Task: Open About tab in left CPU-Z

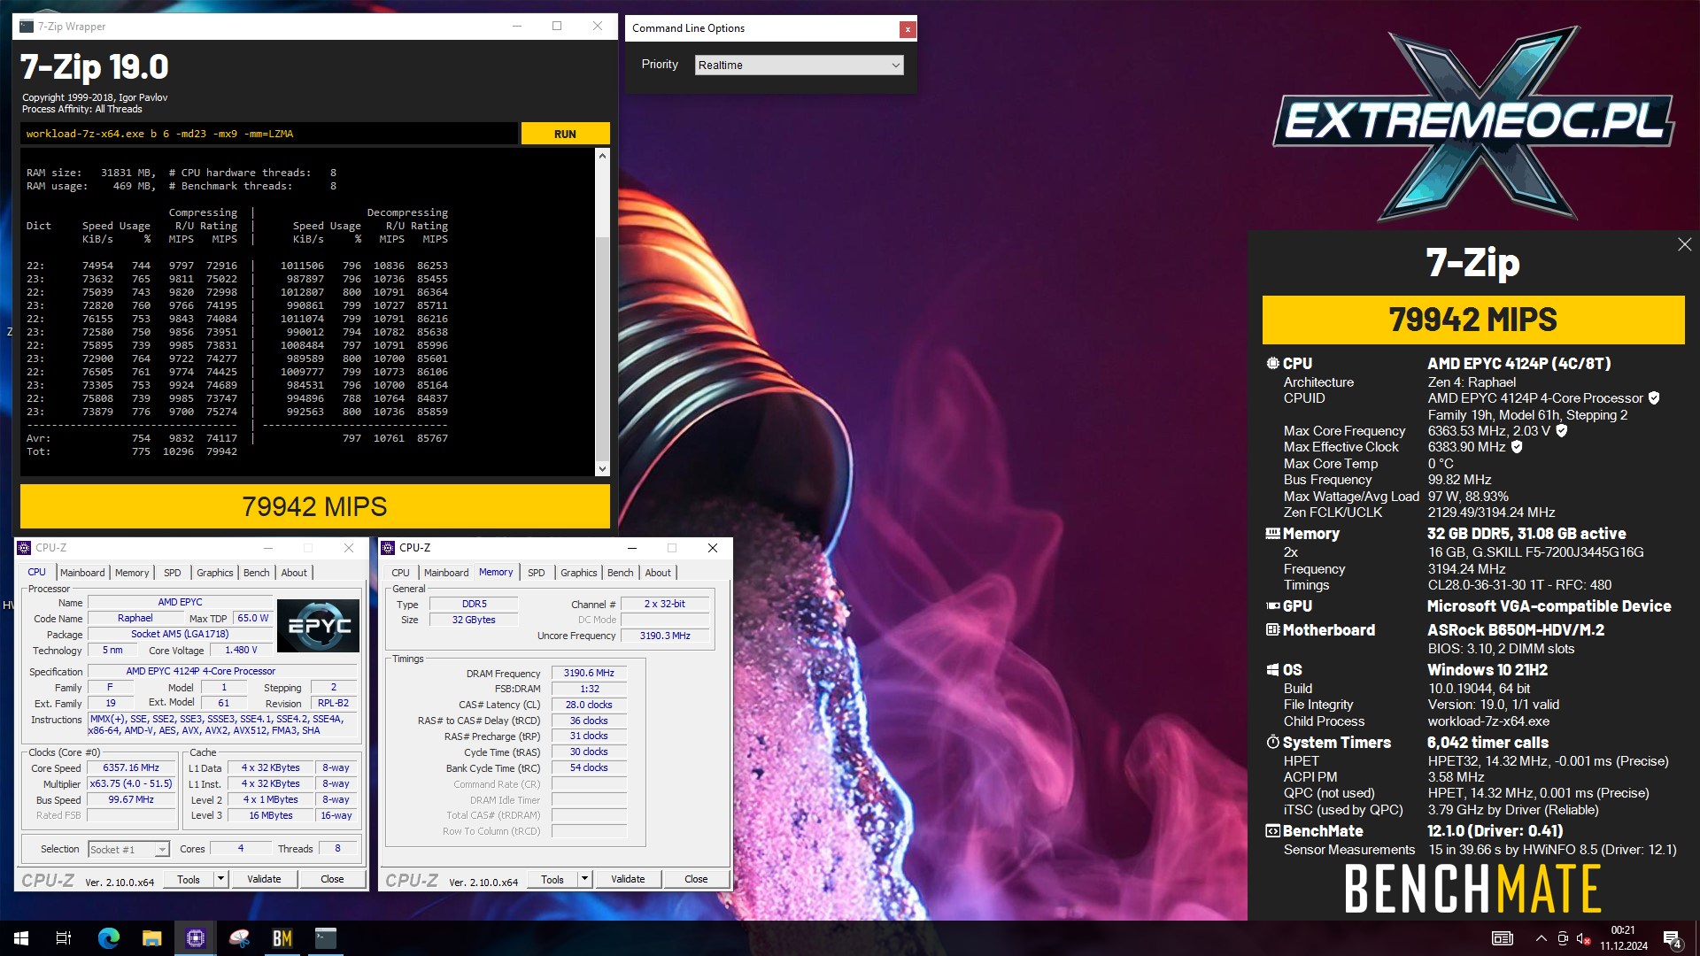Action: pos(294,573)
